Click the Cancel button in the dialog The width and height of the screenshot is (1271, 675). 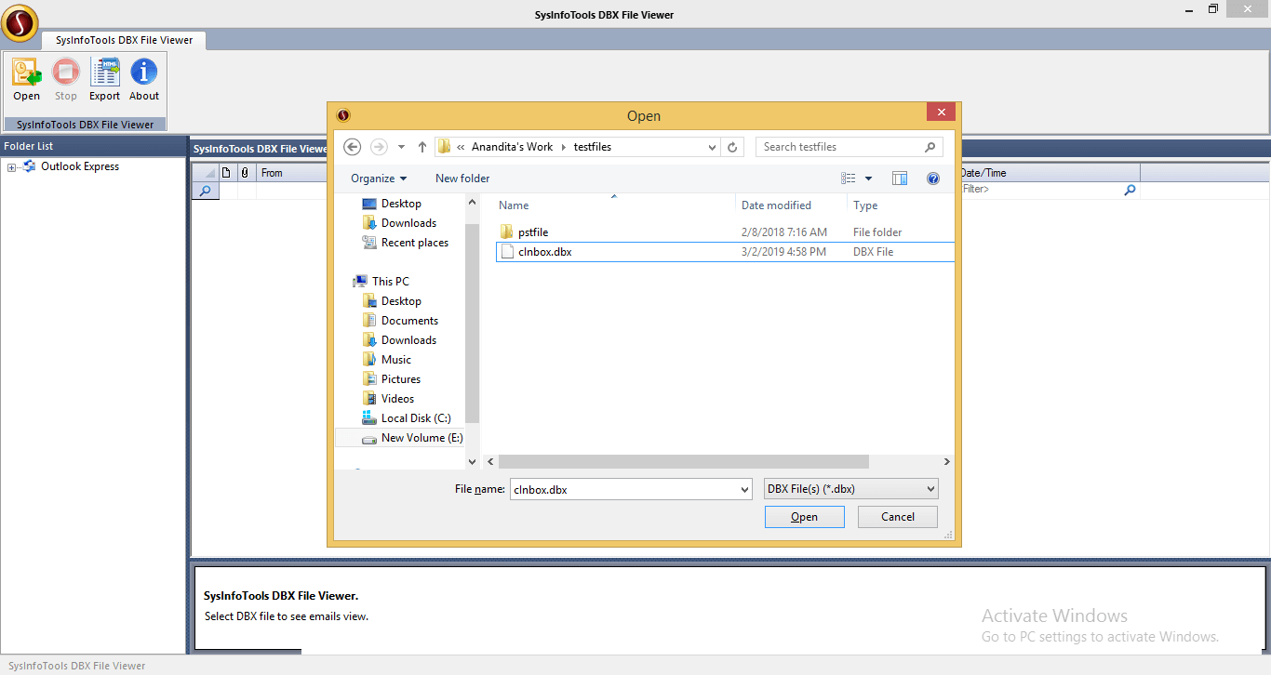pos(898,517)
